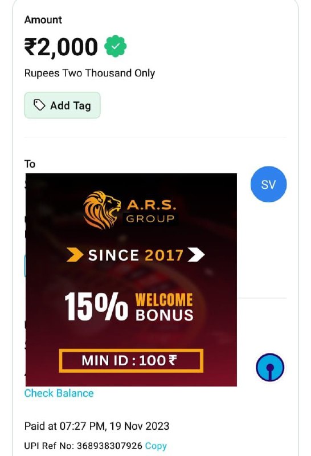Screen dimensions: 311x456
Task: Click the tag icon inside Add Tag
Action: tap(39, 105)
